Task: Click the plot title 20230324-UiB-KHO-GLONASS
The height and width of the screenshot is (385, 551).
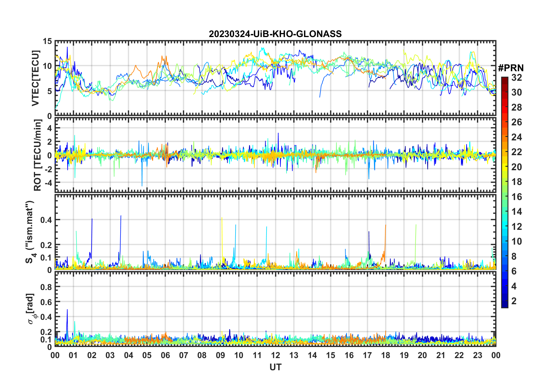Action: [275, 34]
